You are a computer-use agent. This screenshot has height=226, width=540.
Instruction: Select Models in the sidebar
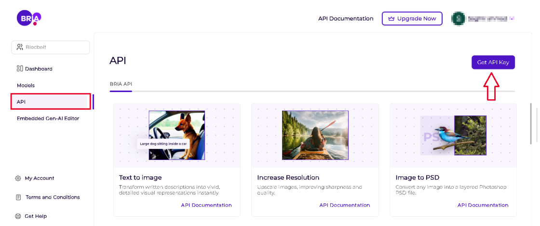[x=26, y=85]
